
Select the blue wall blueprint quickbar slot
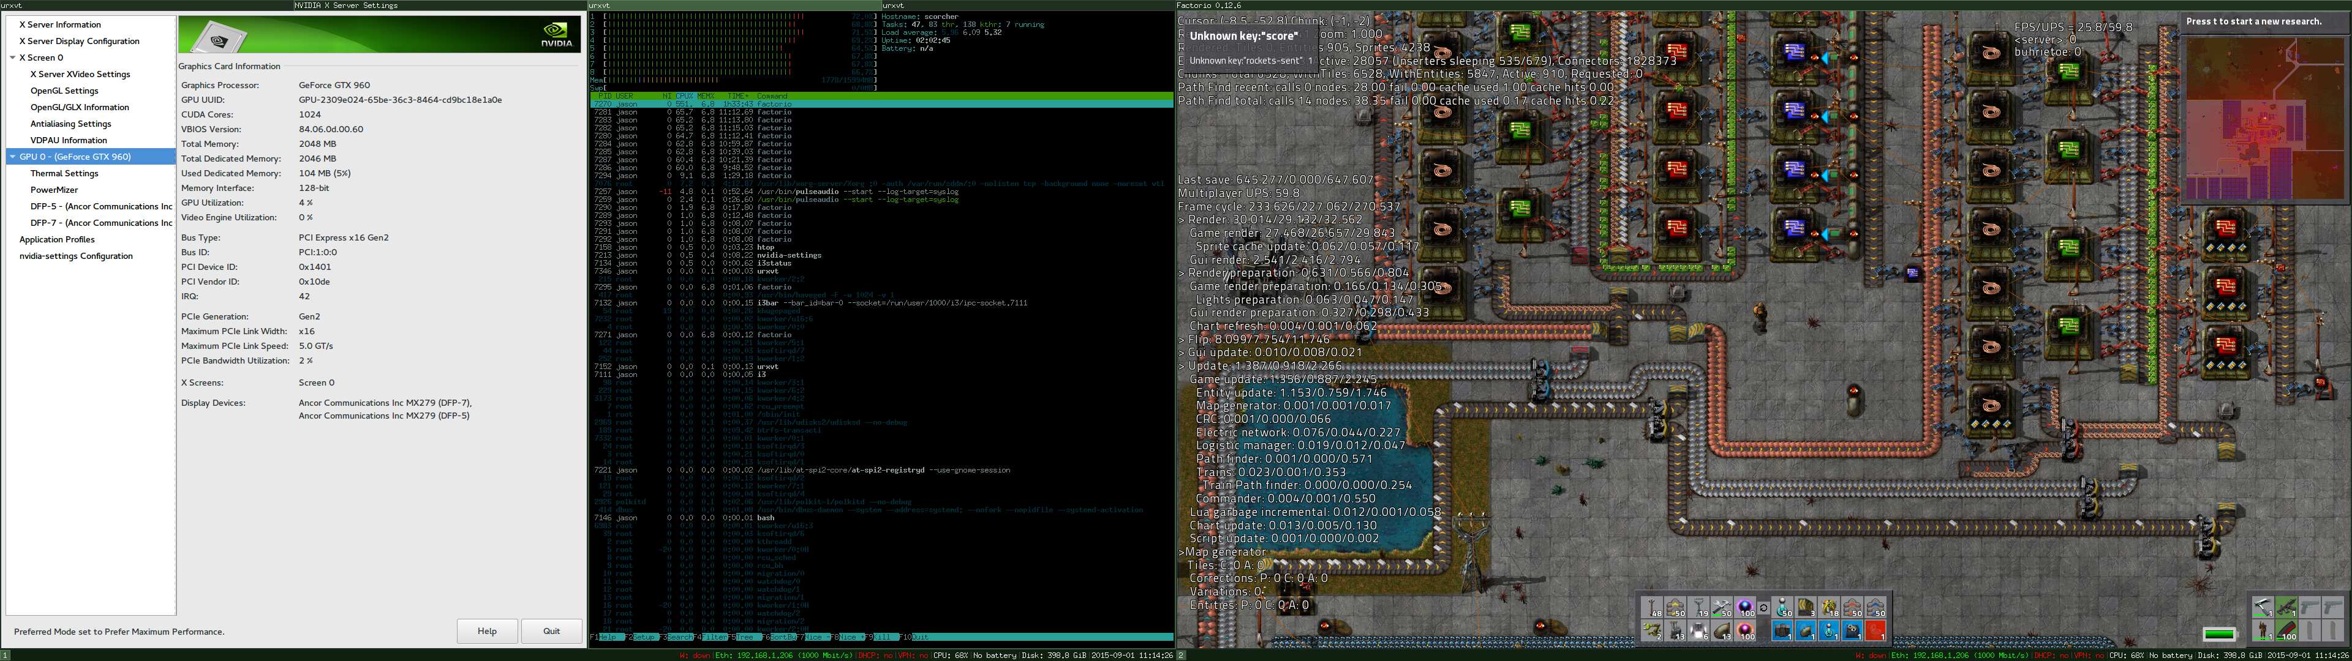click(x=1782, y=630)
